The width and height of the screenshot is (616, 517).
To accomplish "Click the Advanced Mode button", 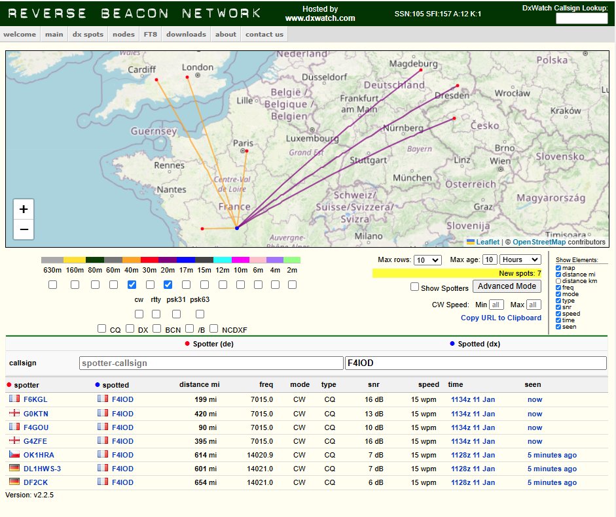I will 507,286.
